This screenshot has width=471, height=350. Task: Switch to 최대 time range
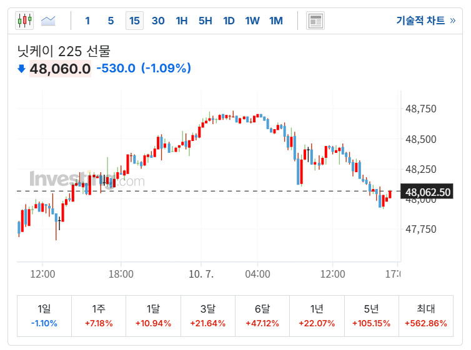click(426, 316)
